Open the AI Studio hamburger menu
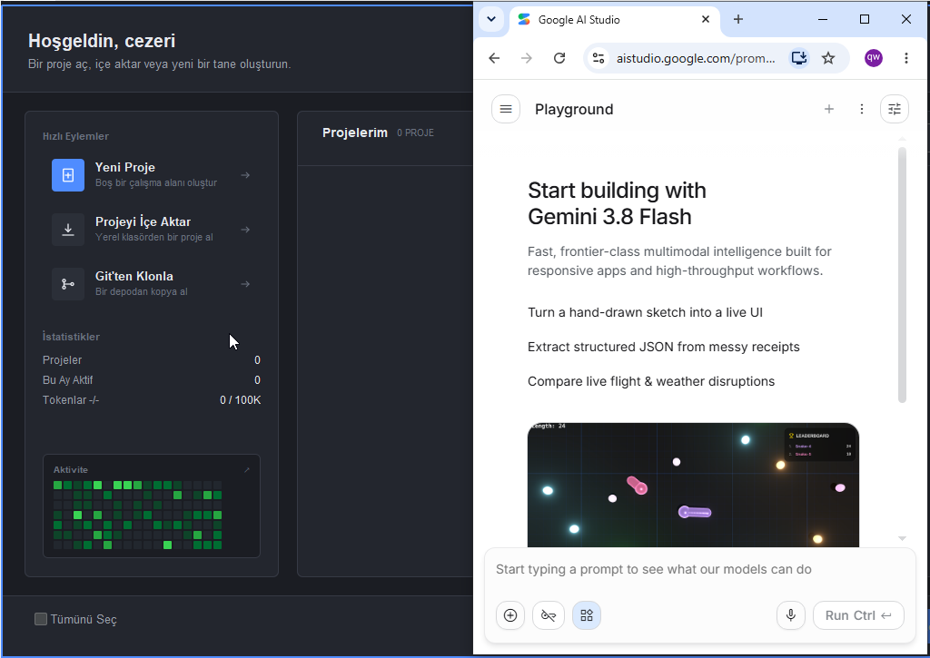The image size is (930, 658). (x=506, y=109)
